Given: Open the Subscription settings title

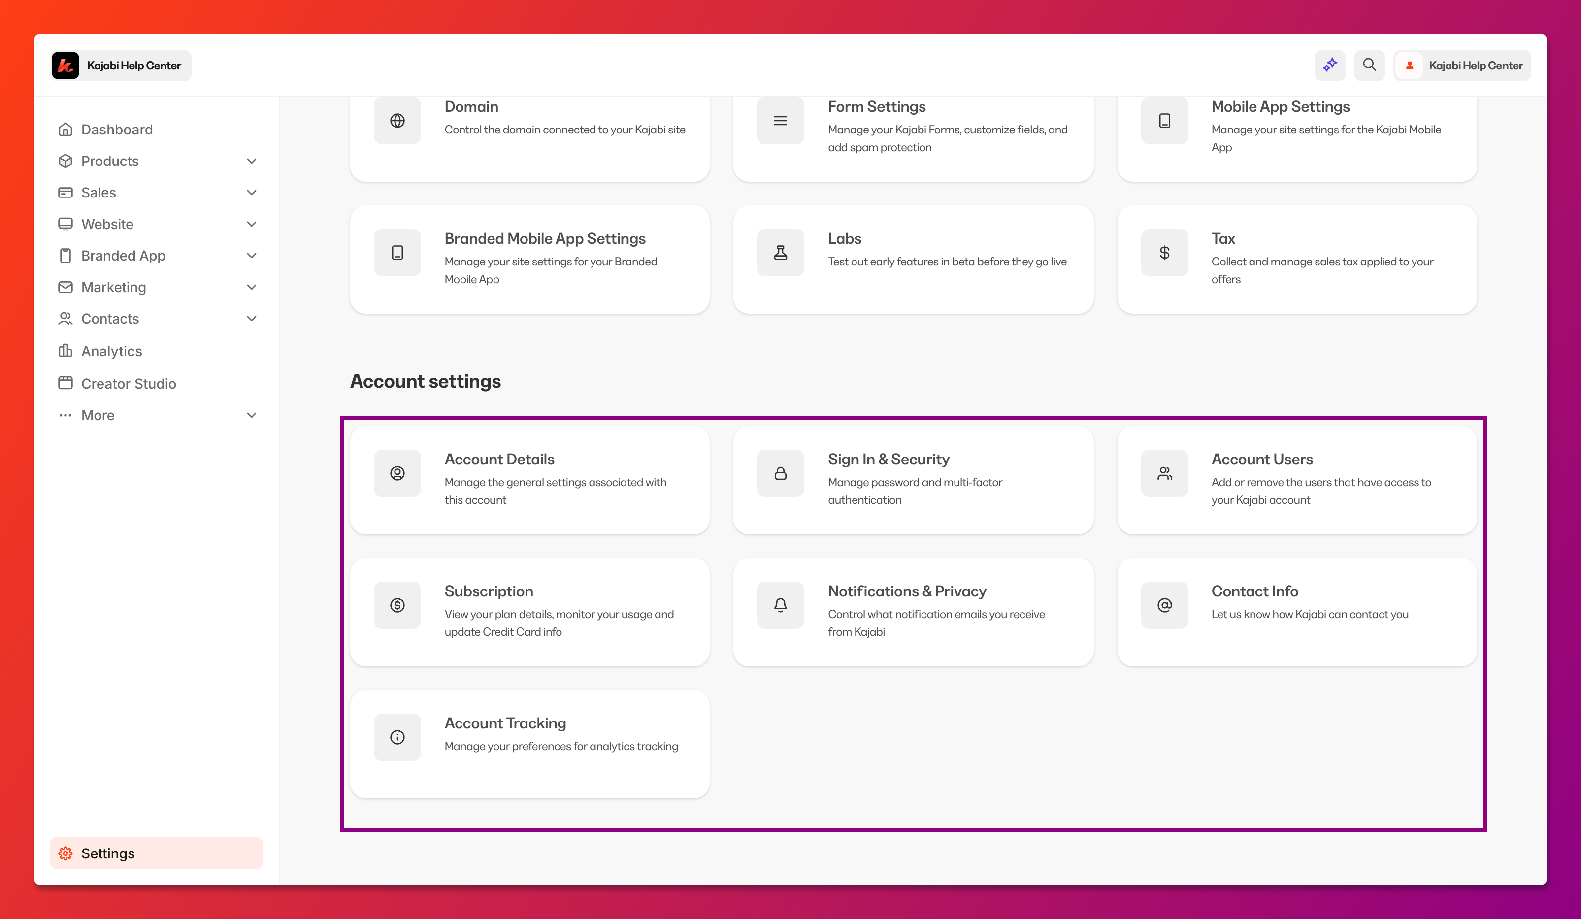Looking at the screenshot, I should coord(489,591).
